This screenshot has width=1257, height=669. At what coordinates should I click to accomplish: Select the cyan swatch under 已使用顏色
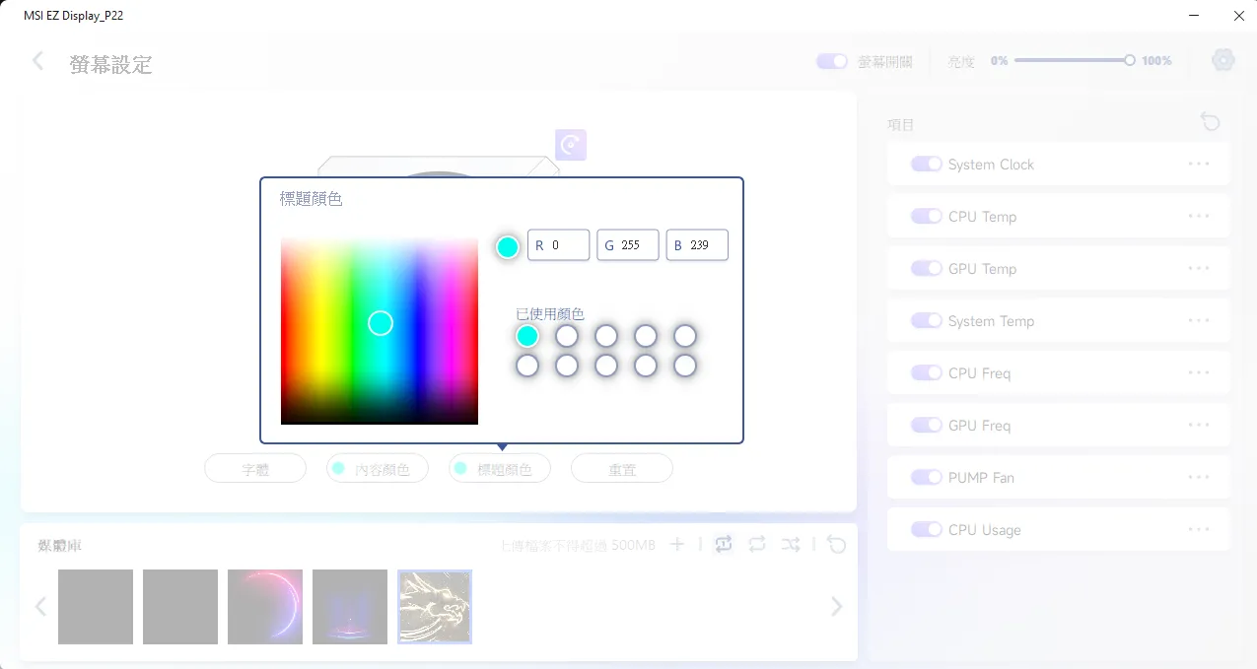527,336
